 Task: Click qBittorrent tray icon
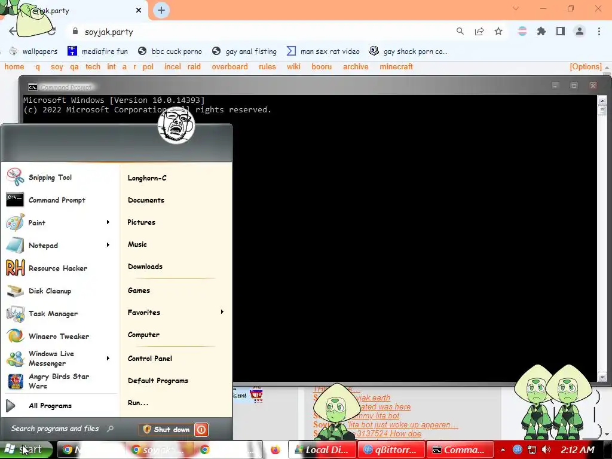(x=518, y=450)
